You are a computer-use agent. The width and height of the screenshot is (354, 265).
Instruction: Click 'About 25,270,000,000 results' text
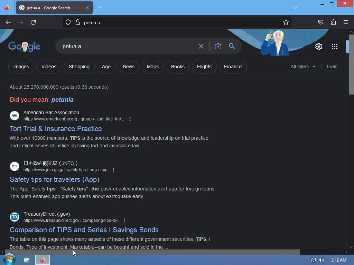click(42, 87)
